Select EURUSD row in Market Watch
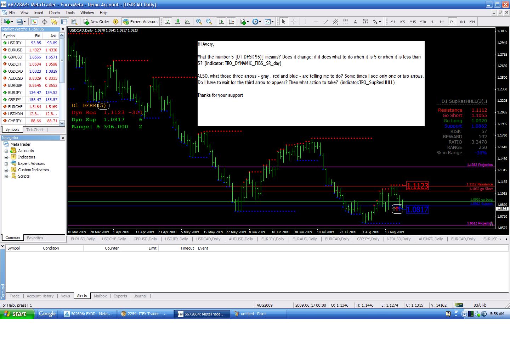This screenshot has width=510, height=363. point(30,50)
